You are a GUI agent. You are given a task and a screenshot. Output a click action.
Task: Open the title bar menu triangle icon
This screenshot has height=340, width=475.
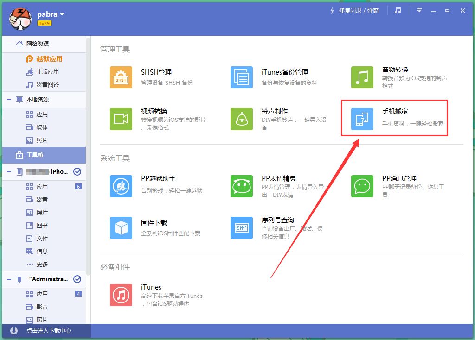pos(419,10)
